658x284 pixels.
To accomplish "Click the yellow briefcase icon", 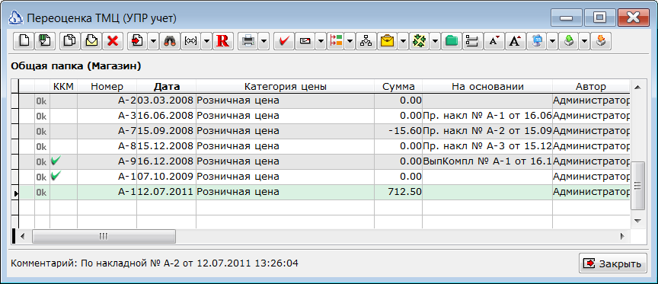I will pyautogui.click(x=388, y=41).
